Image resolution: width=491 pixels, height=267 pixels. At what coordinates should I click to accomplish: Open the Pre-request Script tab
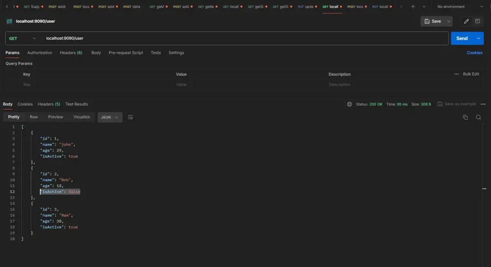tap(126, 53)
